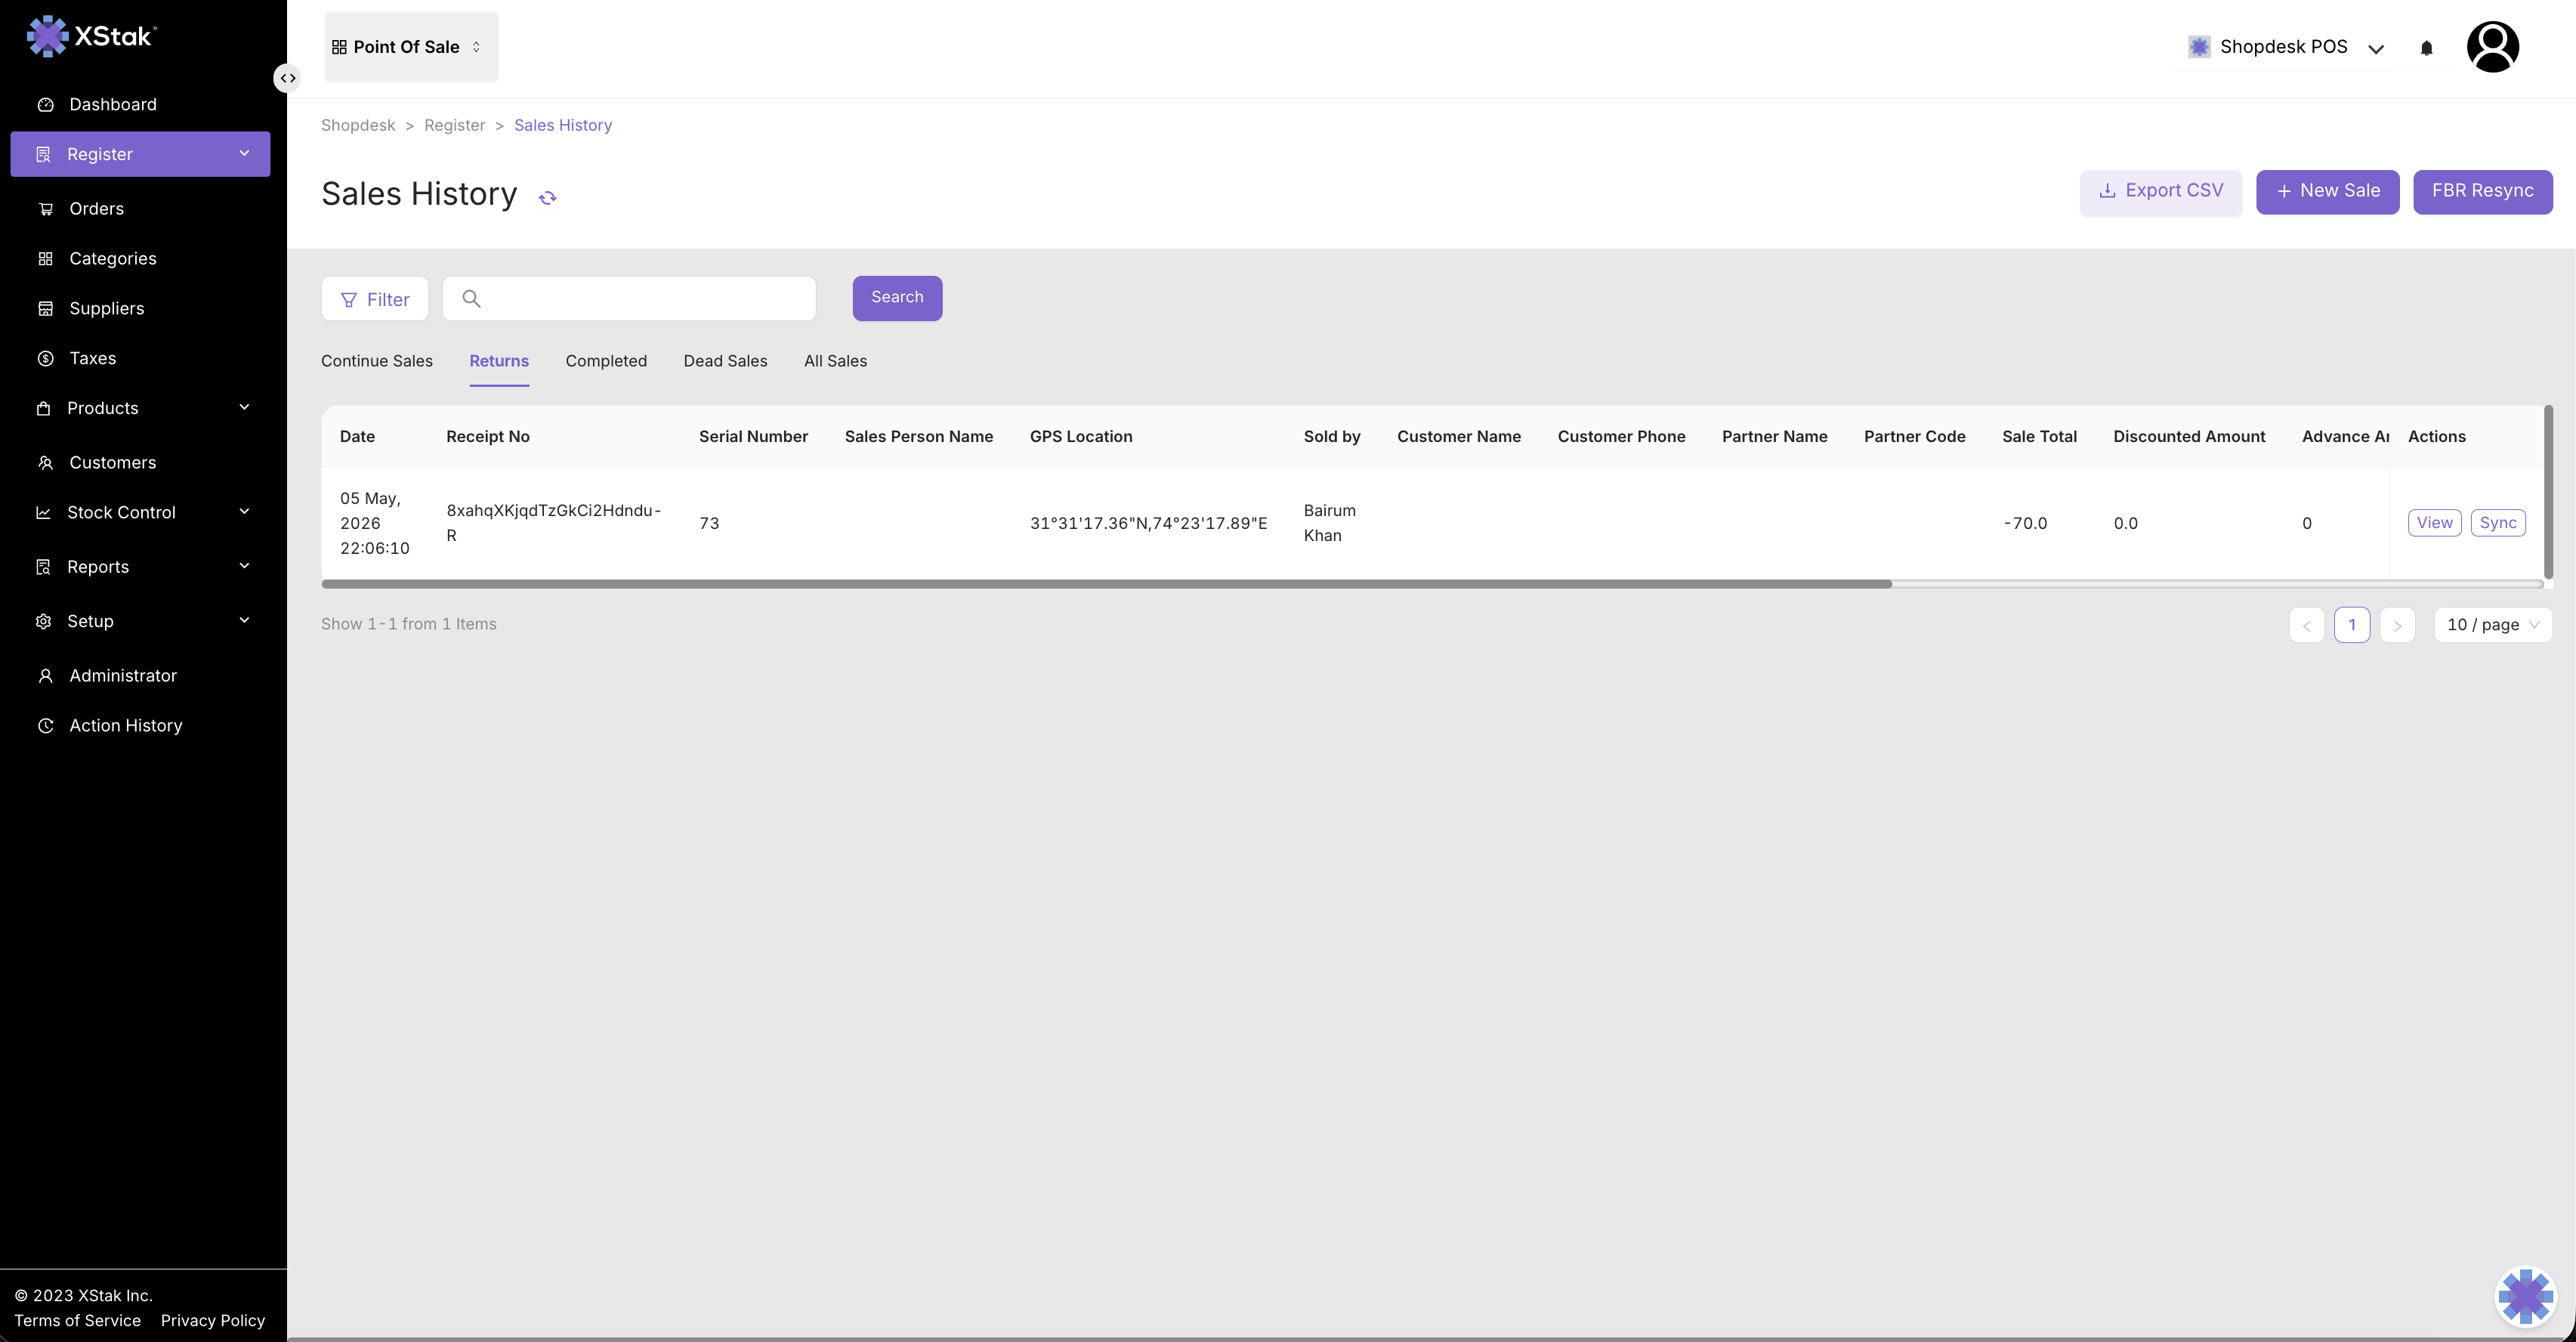
Task: Start a New Sale
Action: click(2327, 191)
